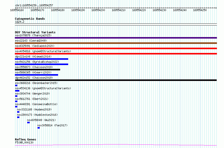Viewport: 224px width, 148px height.
Task: Click the small blue nsv4448391 bar
Action: coord(16,107)
